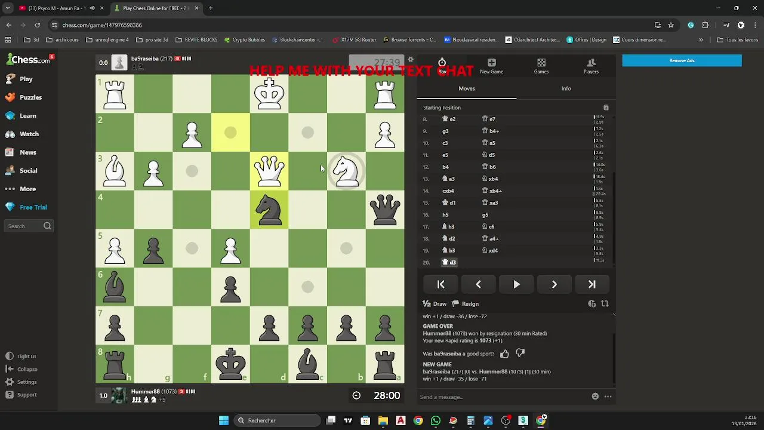This screenshot has width=764, height=430.
Task: Open WhatsApp from the taskbar
Action: (x=436, y=420)
